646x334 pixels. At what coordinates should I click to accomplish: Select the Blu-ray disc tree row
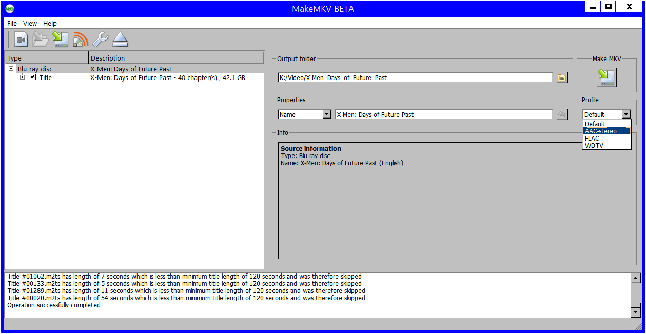pyautogui.click(x=134, y=69)
